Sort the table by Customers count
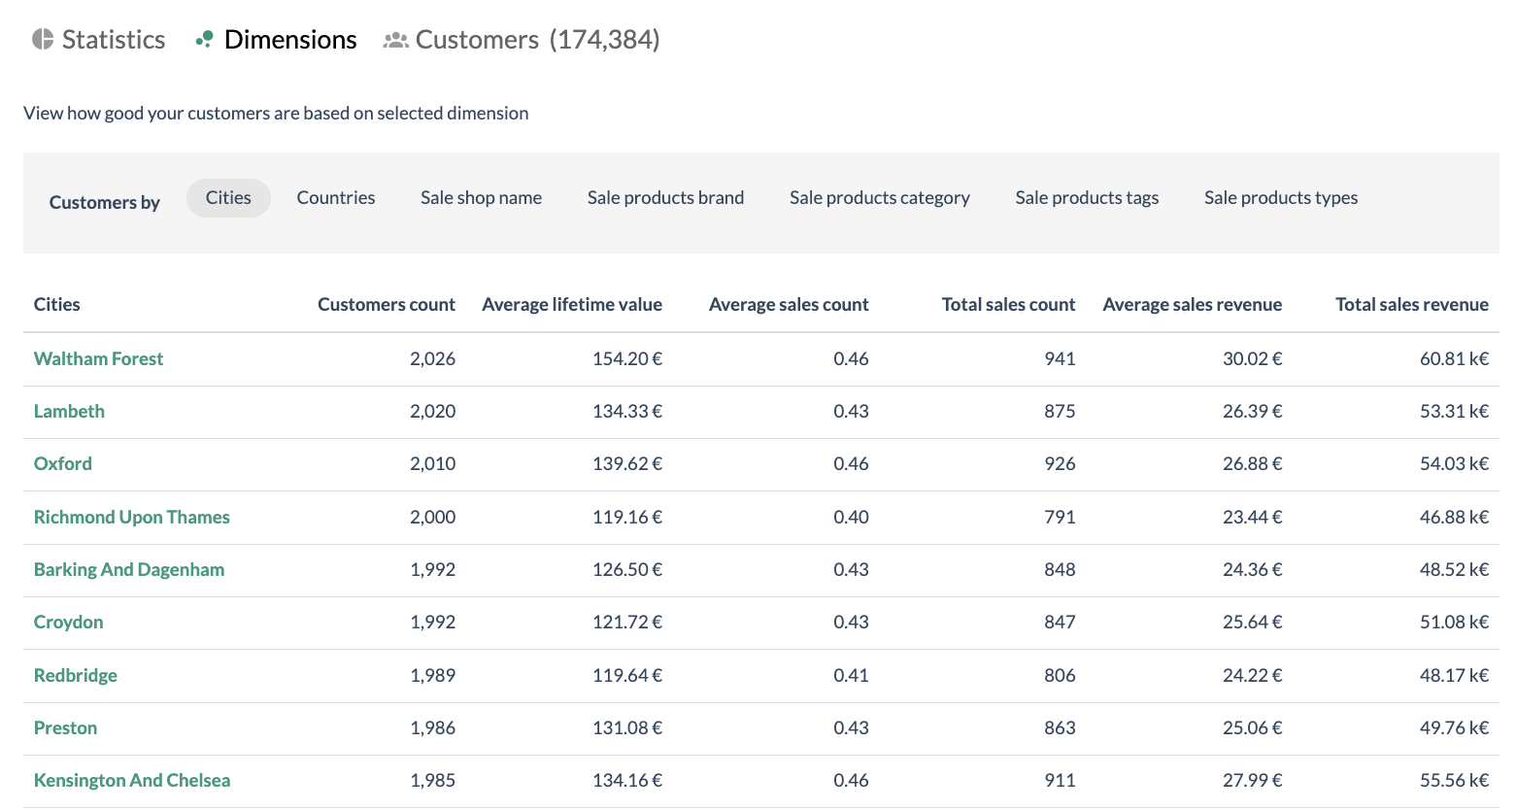1517x810 pixels. (386, 304)
